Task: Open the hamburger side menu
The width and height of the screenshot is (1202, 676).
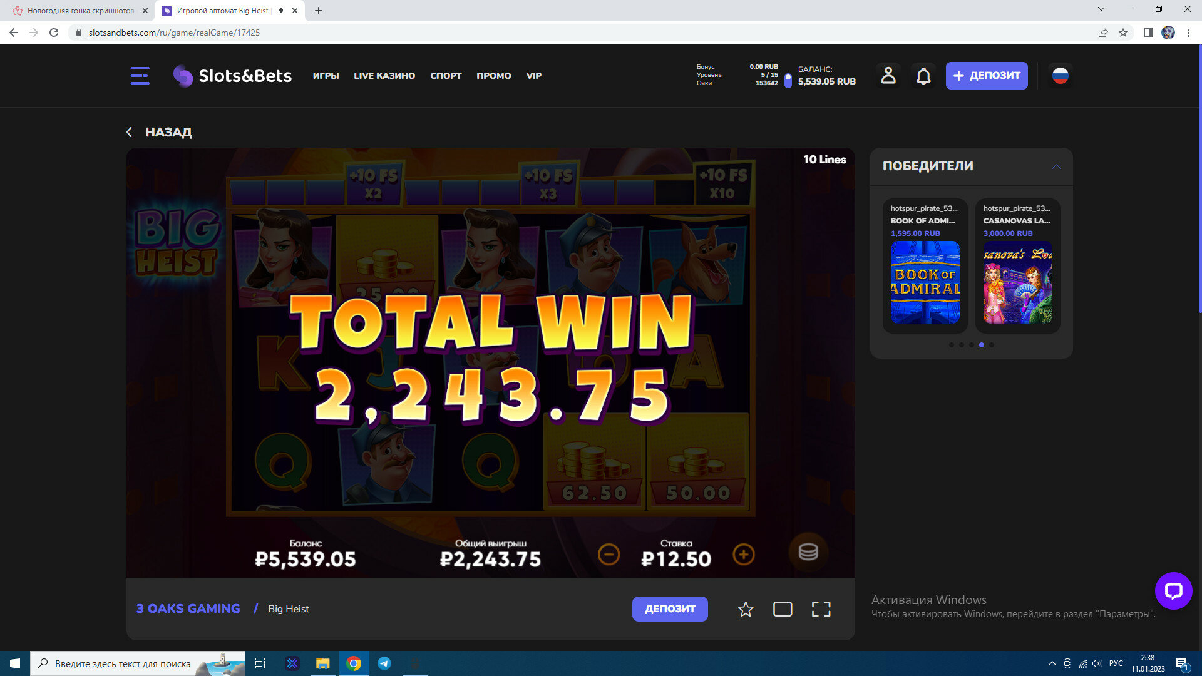Action: 140,76
